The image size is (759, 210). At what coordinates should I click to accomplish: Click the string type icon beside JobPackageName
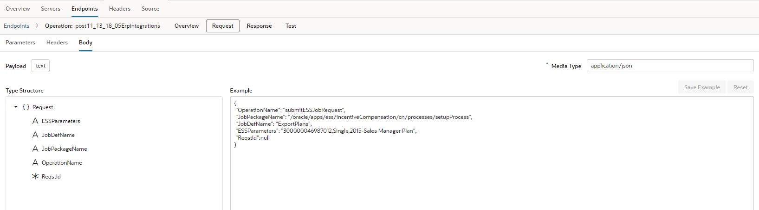click(35, 149)
